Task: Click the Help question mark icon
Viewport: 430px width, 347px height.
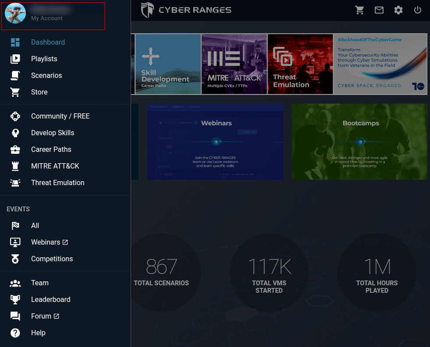Action: [15, 333]
